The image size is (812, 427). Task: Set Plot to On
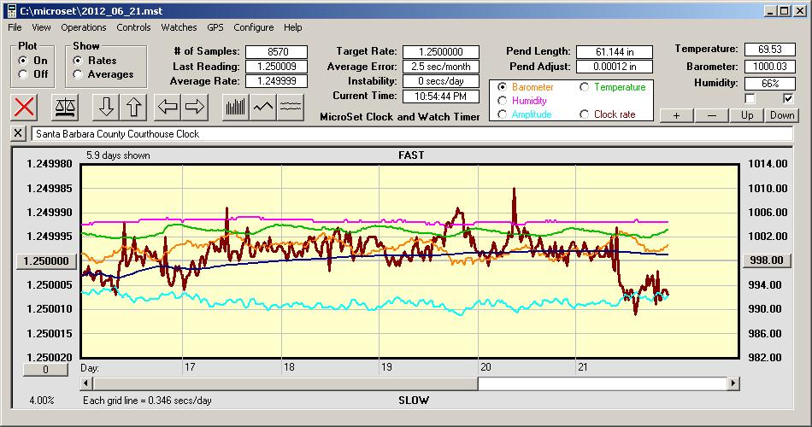tap(23, 61)
